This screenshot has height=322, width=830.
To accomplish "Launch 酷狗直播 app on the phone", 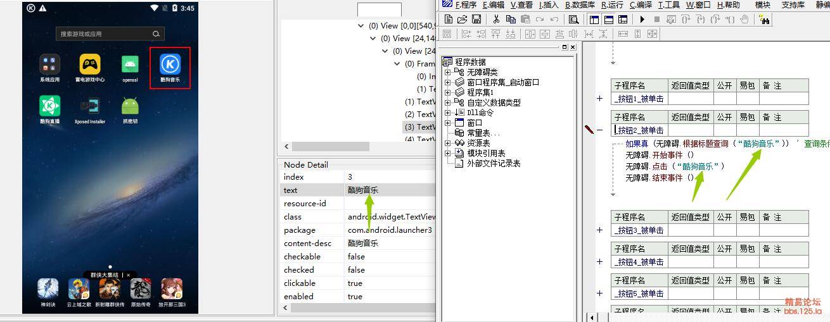I will click(49, 109).
